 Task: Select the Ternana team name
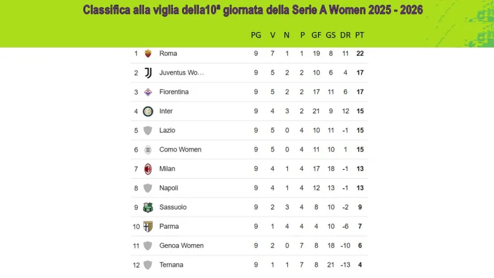click(x=171, y=264)
